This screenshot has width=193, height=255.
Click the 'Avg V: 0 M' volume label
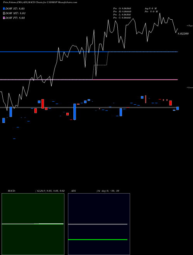coord(151,8)
